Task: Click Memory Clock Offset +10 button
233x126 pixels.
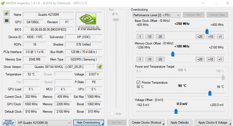Action: tap(211, 60)
